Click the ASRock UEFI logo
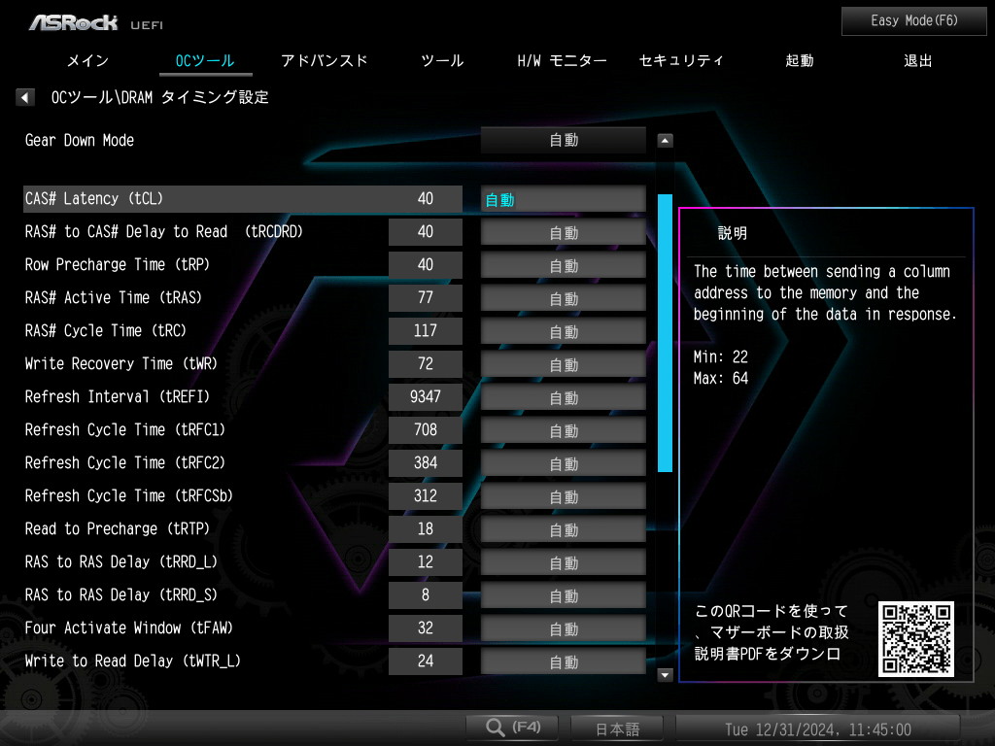The height and width of the screenshot is (746, 995). click(x=96, y=23)
